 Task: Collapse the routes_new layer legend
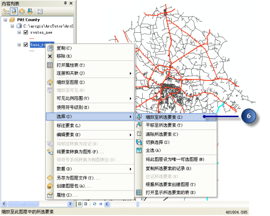pyautogui.click(x=19, y=32)
